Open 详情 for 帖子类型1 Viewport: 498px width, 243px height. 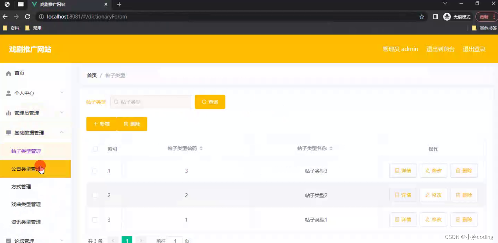tap(403, 219)
